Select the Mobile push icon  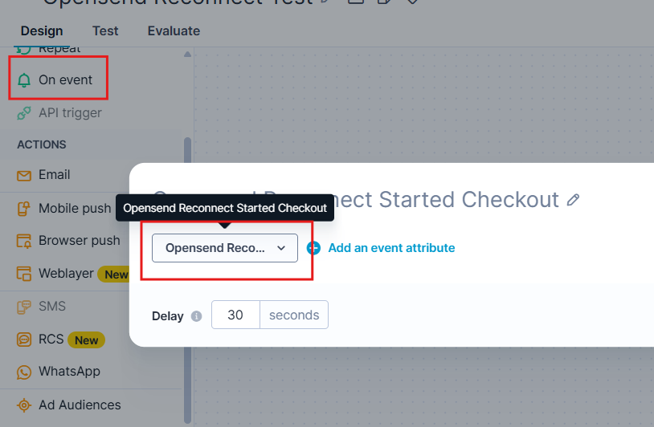tap(24, 209)
